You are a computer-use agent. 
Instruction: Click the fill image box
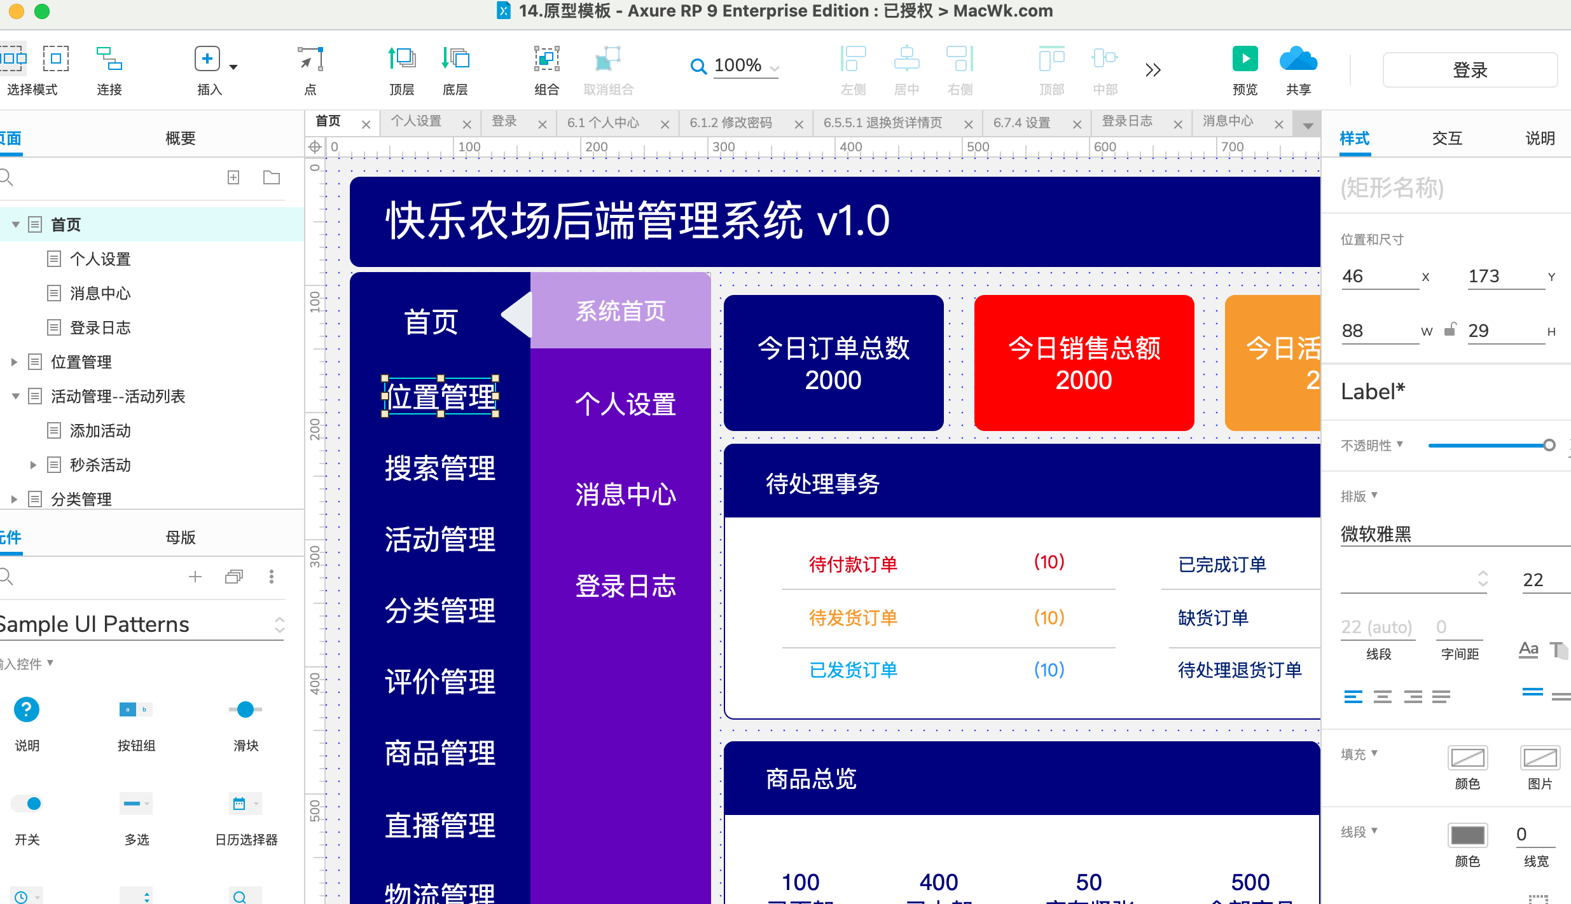pos(1540,758)
